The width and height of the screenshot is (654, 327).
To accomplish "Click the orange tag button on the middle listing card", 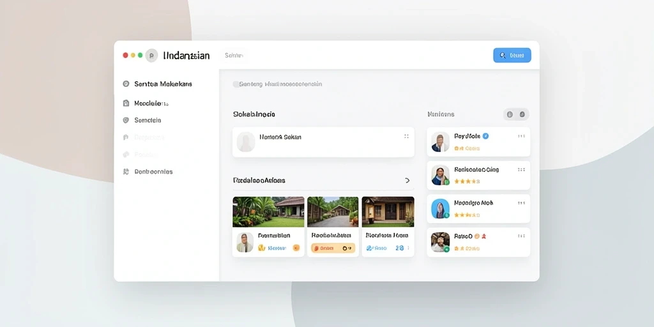I will pos(333,248).
